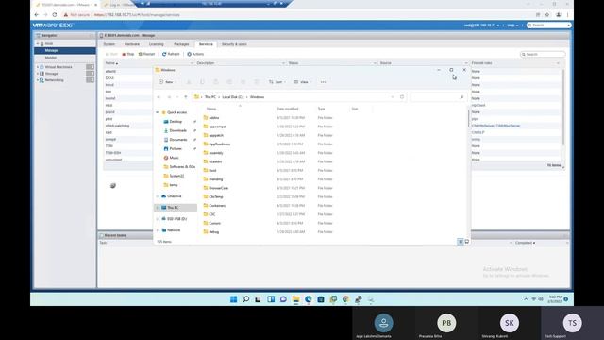Select the addins folder
The height and width of the screenshot is (340, 604).
tap(214, 117)
